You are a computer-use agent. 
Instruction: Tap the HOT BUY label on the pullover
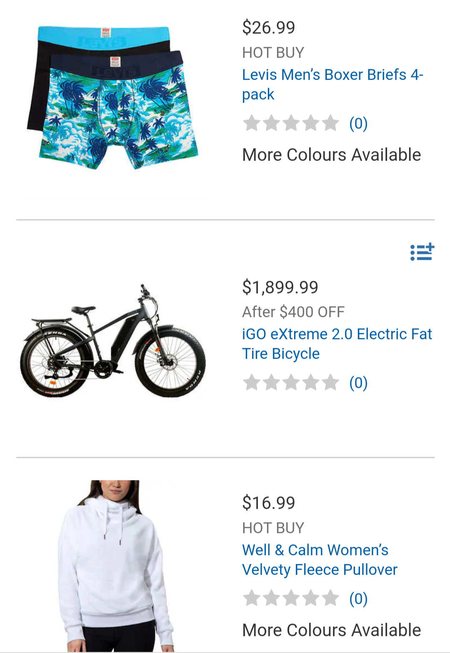[x=273, y=528]
